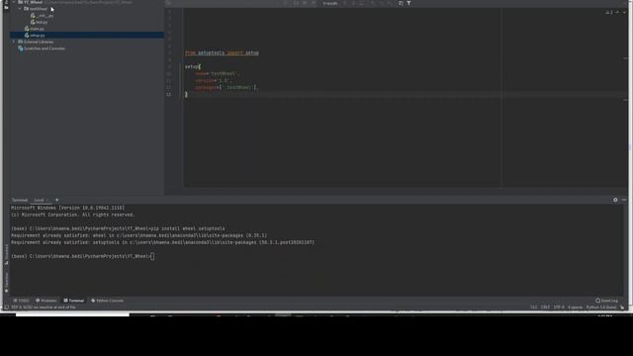The height and width of the screenshot is (356, 633).
Task: Change file encoding UTF-8 in status bar
Action: pyautogui.click(x=559, y=308)
